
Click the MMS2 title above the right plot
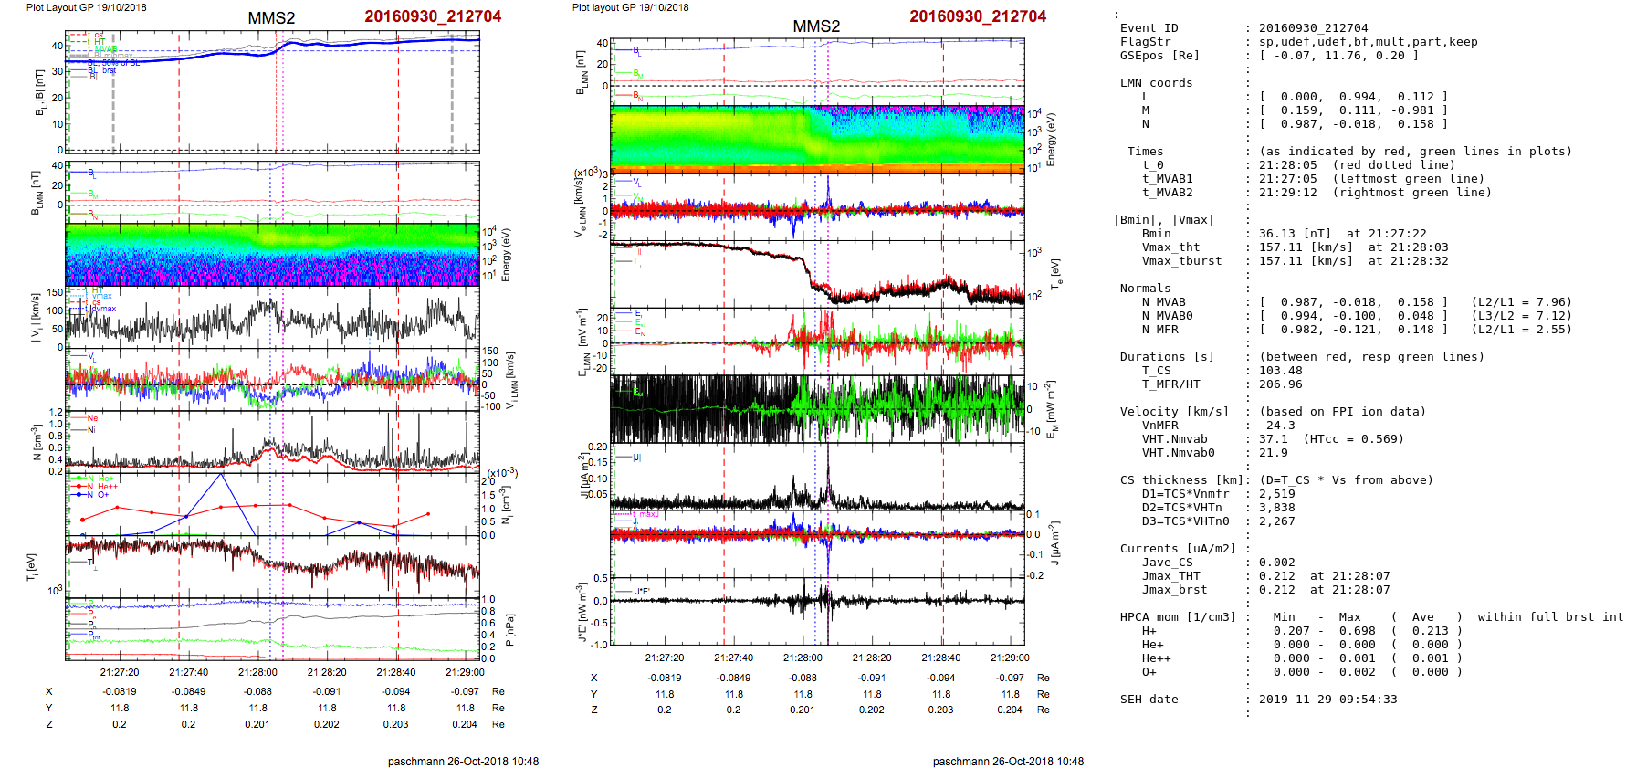816,26
